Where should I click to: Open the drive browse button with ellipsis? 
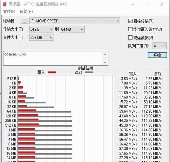coord(24,21)
